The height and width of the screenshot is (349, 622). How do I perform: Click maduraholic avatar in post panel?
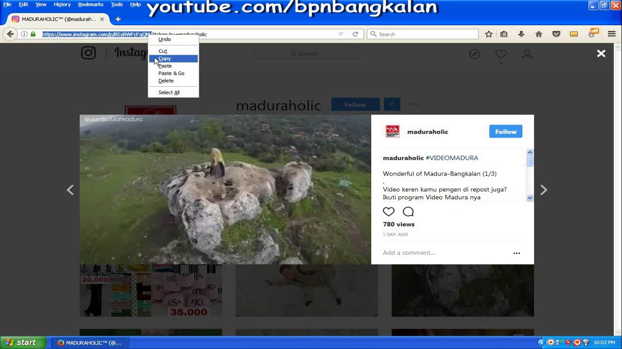pos(392,131)
